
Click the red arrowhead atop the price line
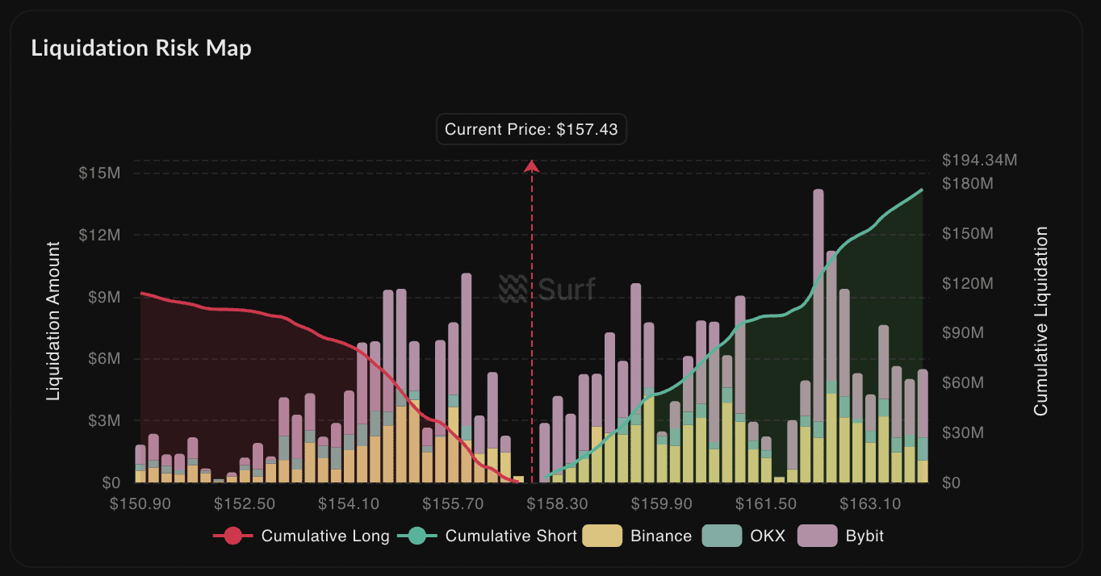coord(531,166)
